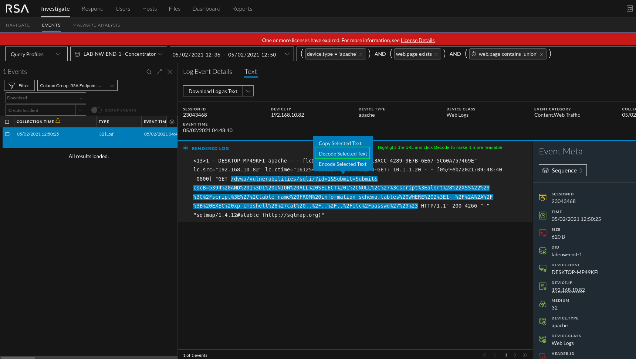Open the License Details link
The height and width of the screenshot is (359, 636).
tap(417, 40)
